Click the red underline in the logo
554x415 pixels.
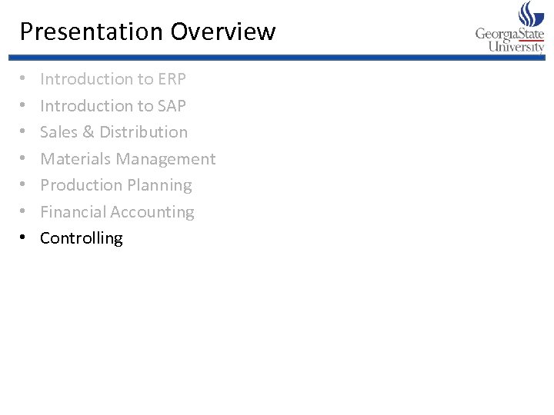pyautogui.click(x=531, y=39)
